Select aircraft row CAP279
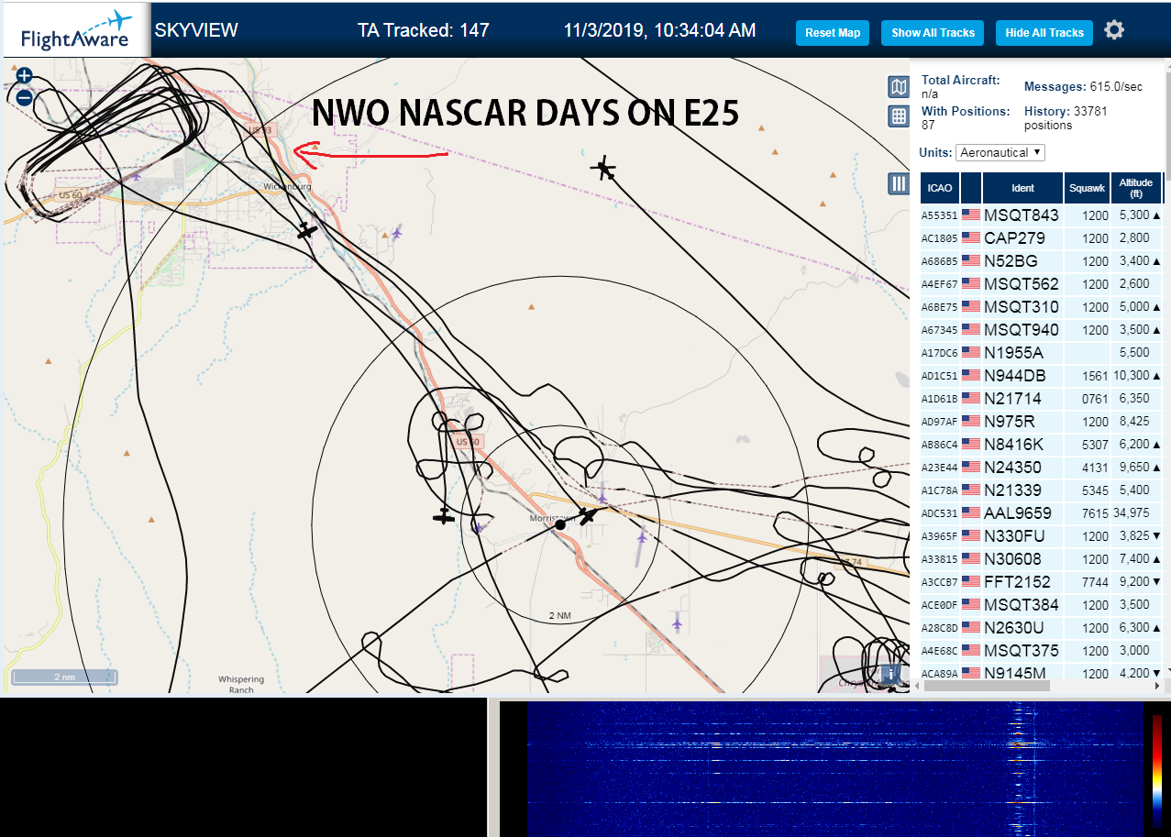This screenshot has width=1171, height=837. coord(1042,238)
